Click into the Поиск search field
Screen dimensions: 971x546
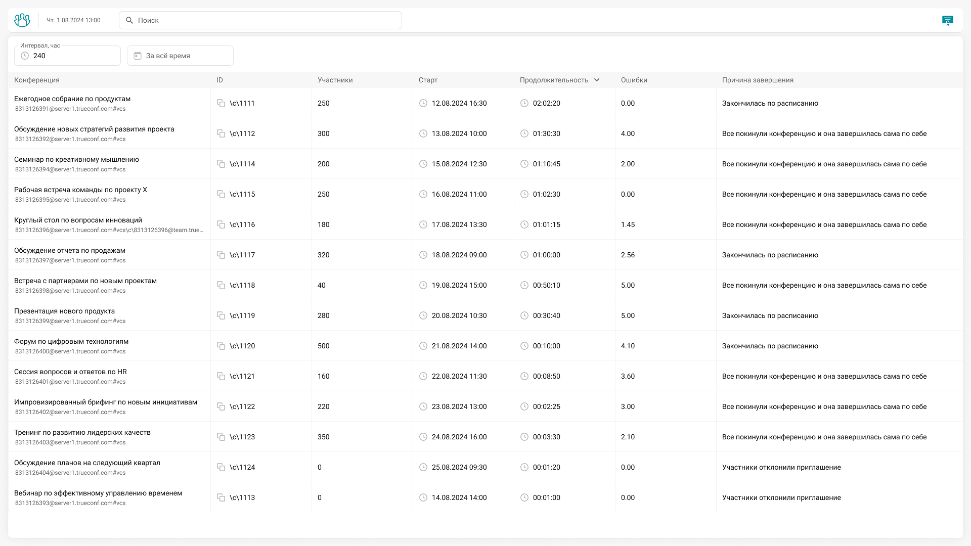point(268,20)
